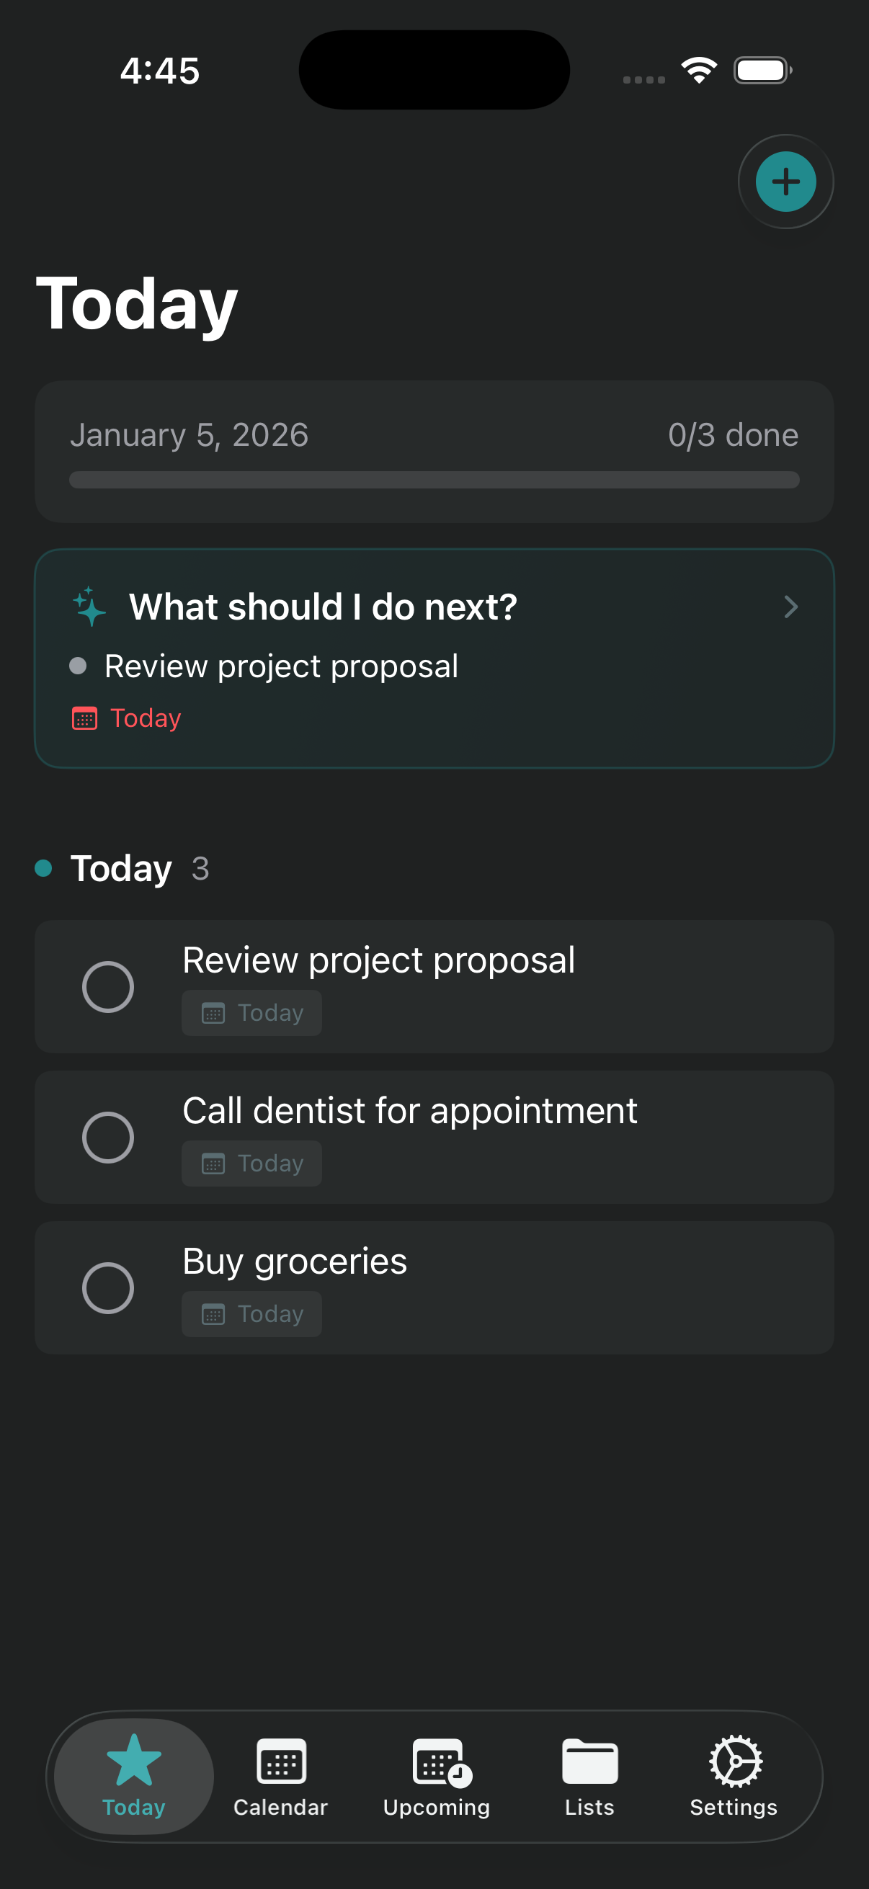Open the Buy groceries task title
This screenshot has width=869, height=1889.
point(294,1261)
